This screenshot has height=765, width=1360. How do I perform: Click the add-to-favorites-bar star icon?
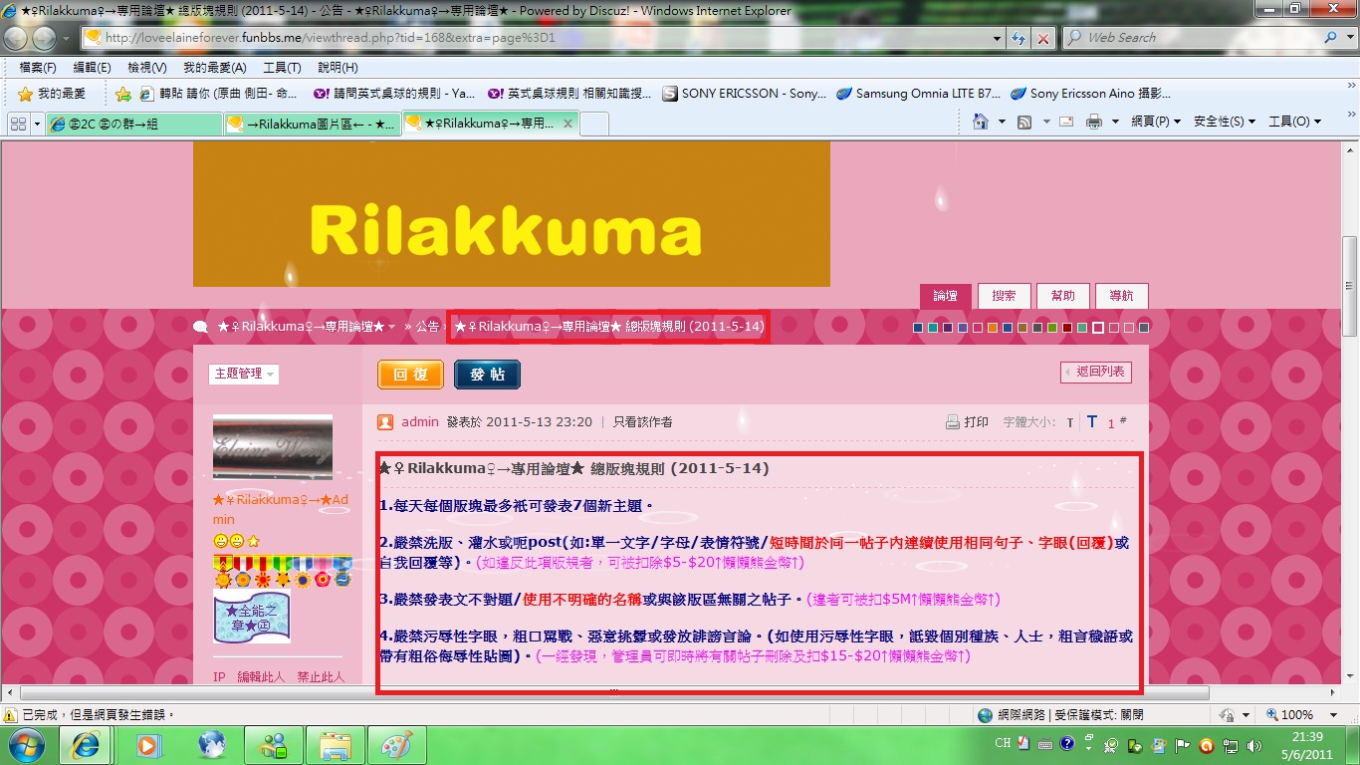coord(123,94)
